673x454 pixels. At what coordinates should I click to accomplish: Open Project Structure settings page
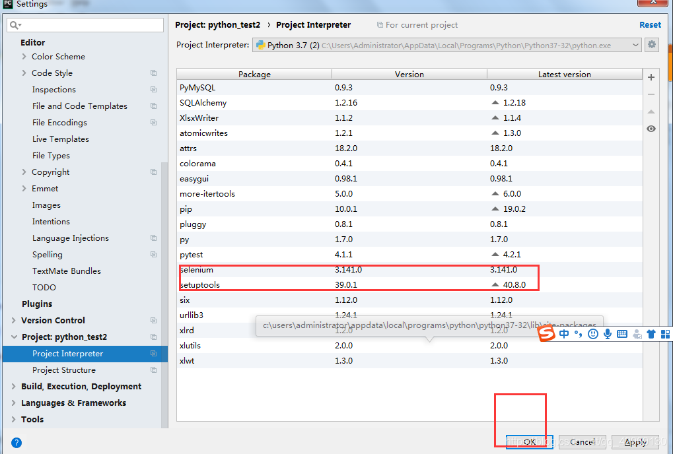tap(64, 370)
